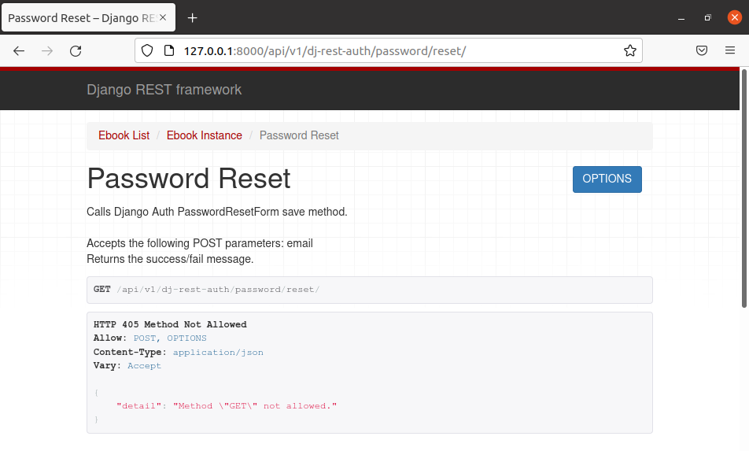Go to Ebook List breadcrumb
This screenshot has height=451, width=749.
(124, 135)
